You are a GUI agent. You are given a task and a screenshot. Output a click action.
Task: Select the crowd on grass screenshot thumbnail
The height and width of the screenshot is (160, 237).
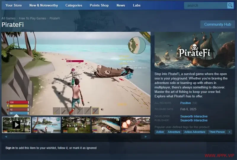click(76, 125)
